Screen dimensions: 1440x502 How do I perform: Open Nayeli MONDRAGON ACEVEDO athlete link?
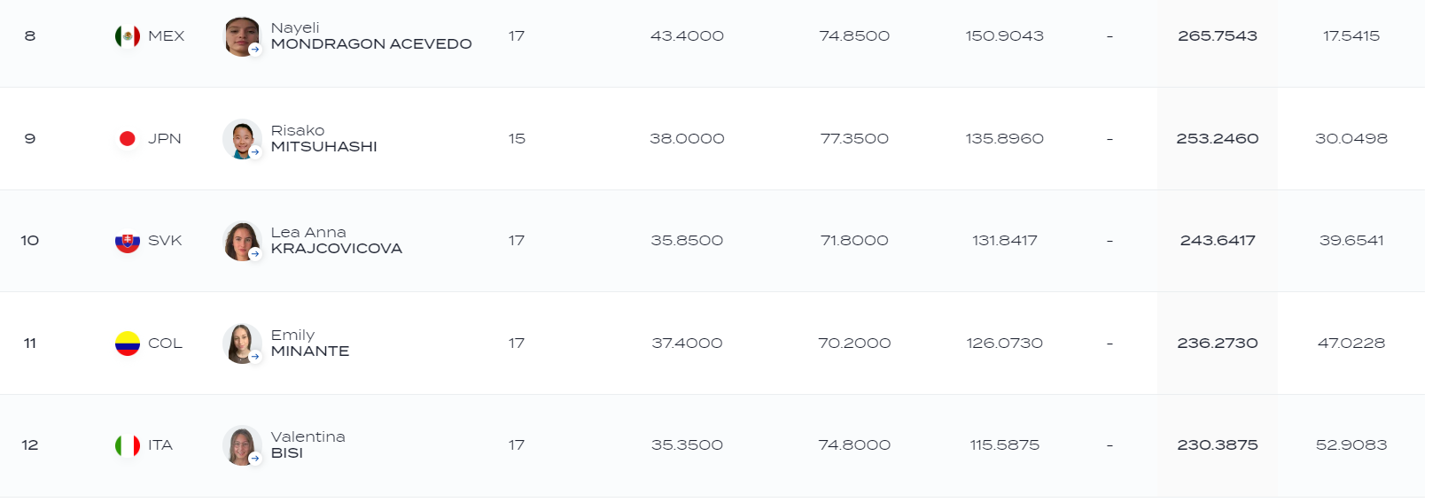[x=371, y=36]
